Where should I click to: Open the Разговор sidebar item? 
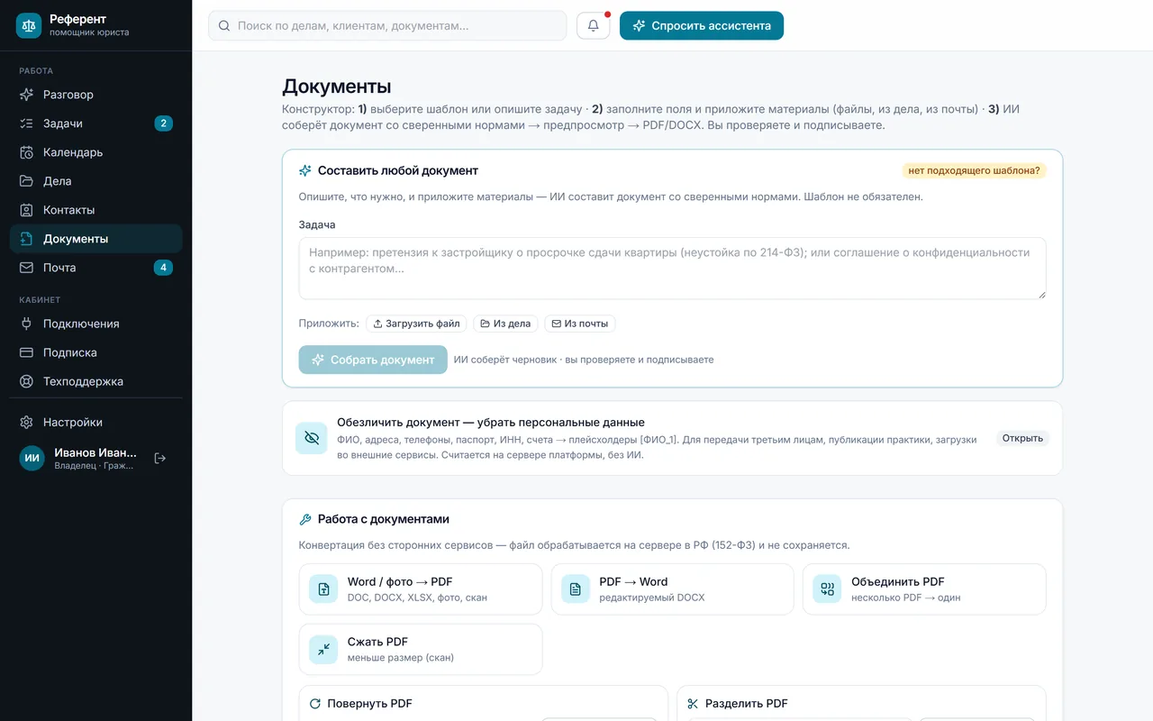tap(95, 95)
